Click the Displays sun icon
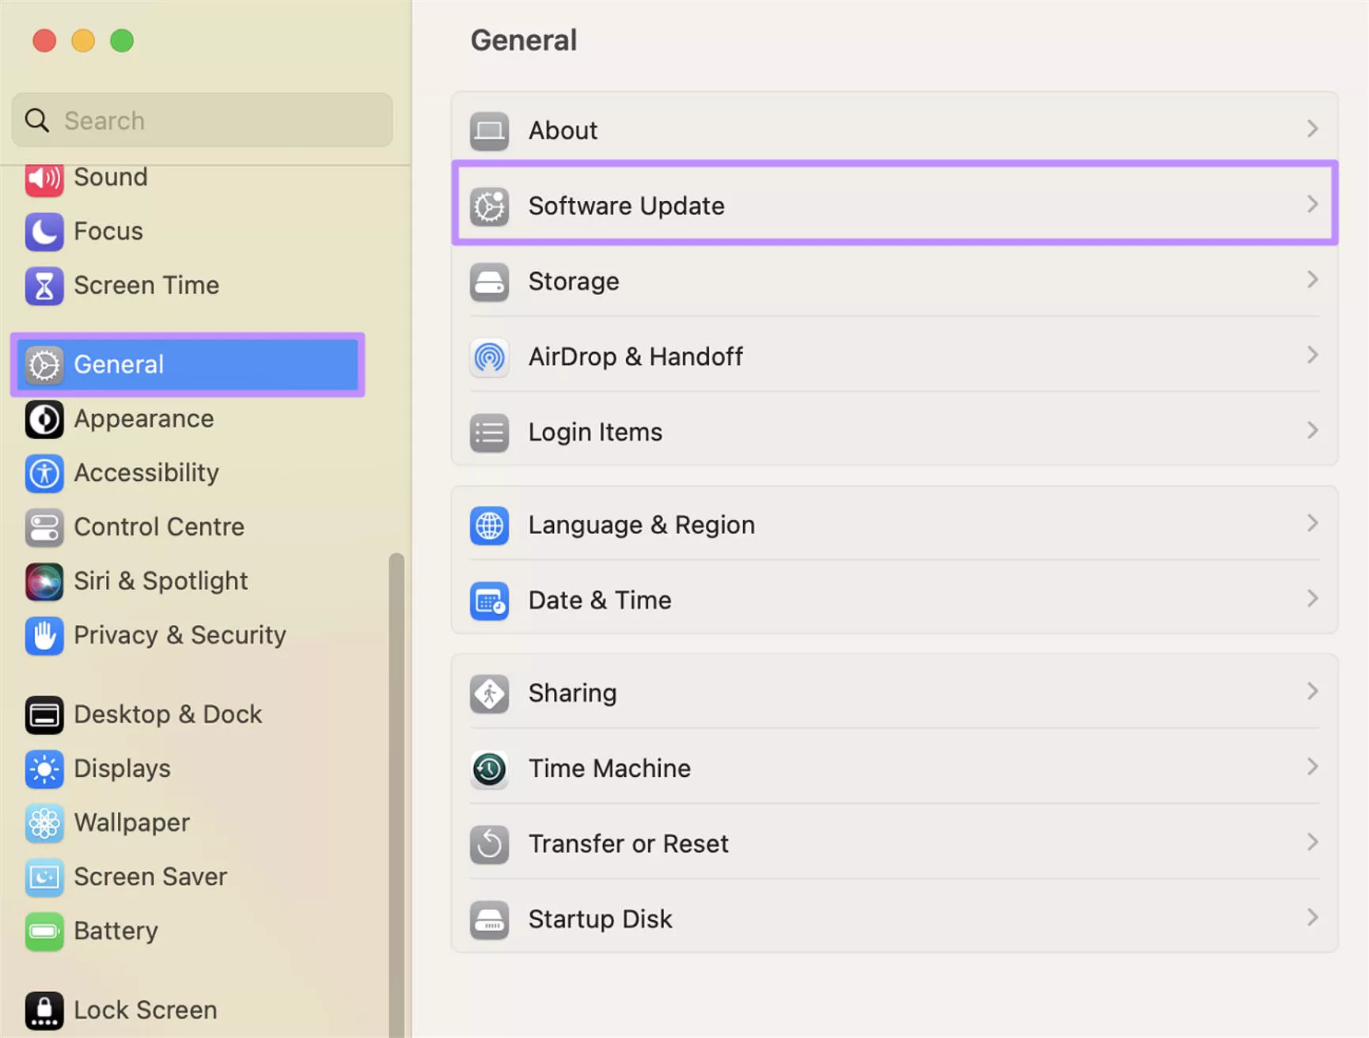Screen dimensions: 1369x1038 point(44,769)
